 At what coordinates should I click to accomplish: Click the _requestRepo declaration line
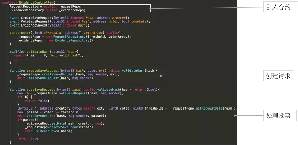tap(46, 7)
